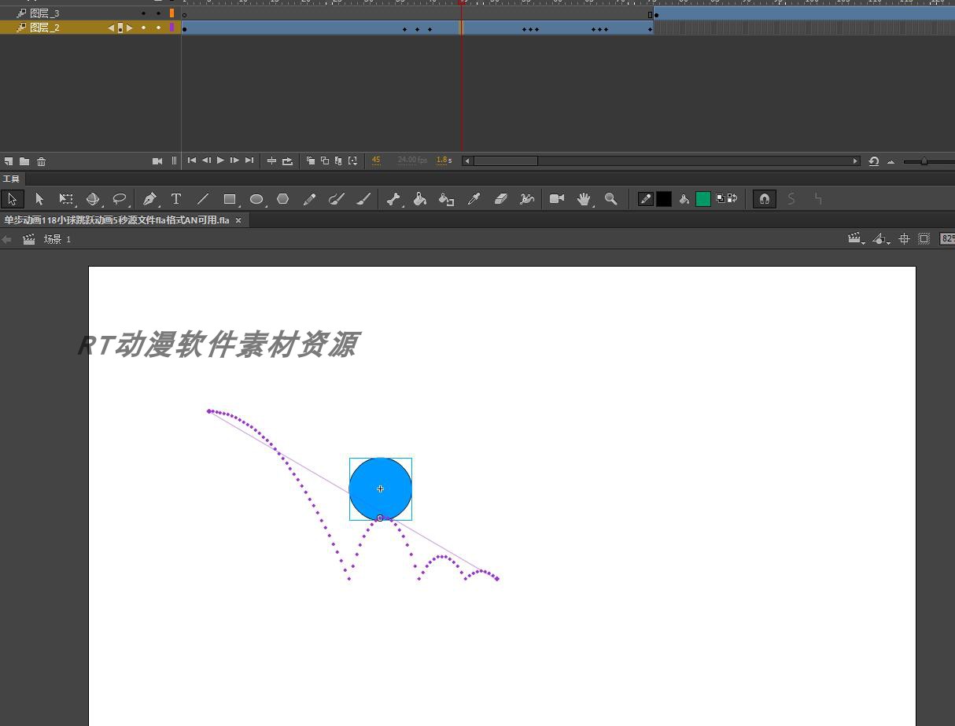Go to last frame
955x726 pixels.
tap(249, 160)
